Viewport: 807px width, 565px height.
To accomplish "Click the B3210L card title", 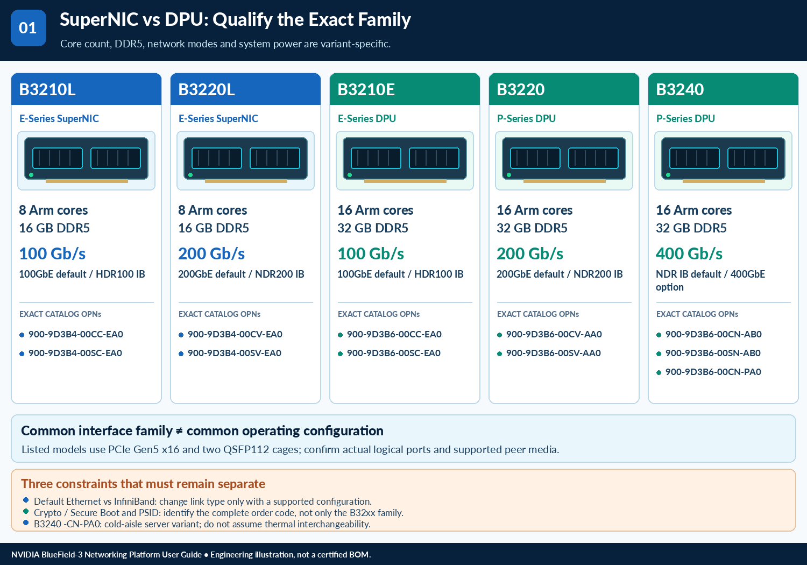I will (47, 89).
